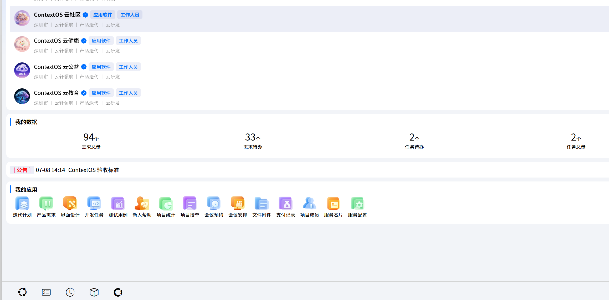This screenshot has height=300, width=609.
Task: Click the 工作人员 tag on ContextOS 云社区
Action: pos(130,15)
